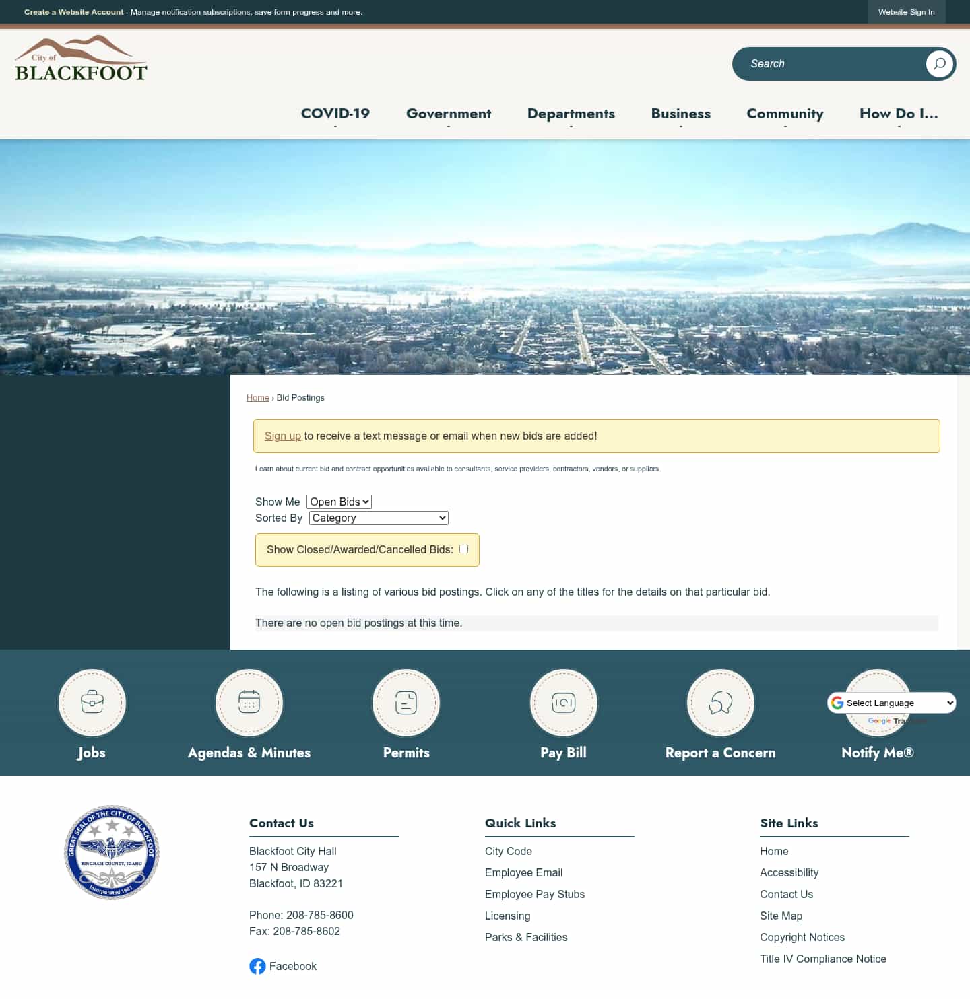This screenshot has width=970, height=999.
Task: Select the Jobs briefcase icon
Action: click(92, 703)
